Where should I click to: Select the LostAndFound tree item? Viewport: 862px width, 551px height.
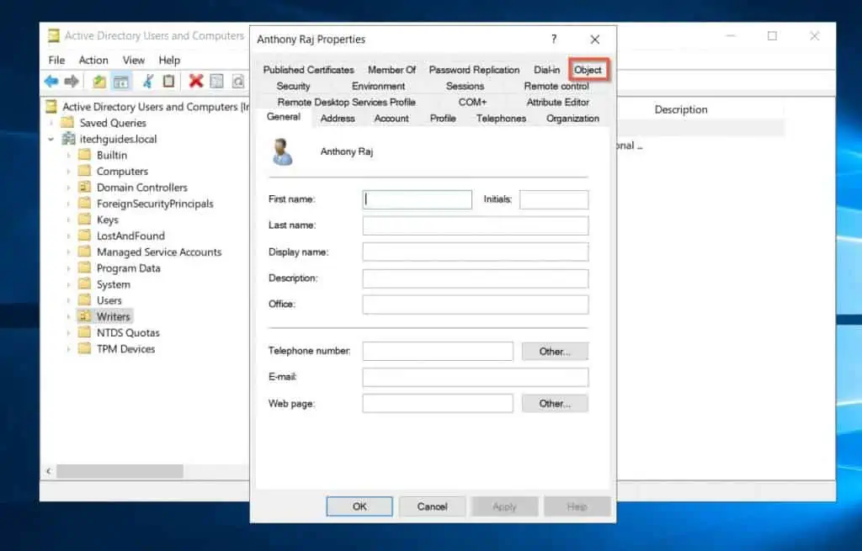(x=130, y=236)
